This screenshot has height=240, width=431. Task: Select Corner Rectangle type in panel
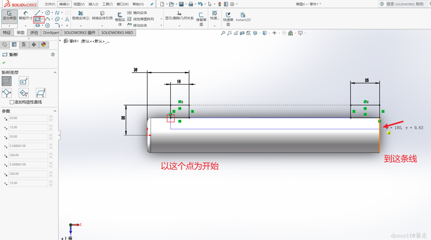point(6,81)
